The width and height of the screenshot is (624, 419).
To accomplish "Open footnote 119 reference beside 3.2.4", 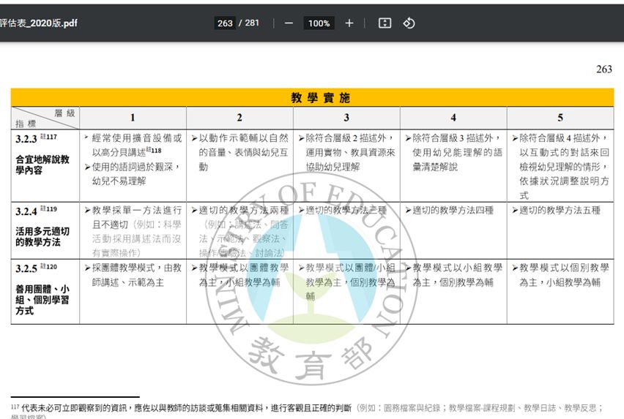I will pyautogui.click(x=50, y=209).
